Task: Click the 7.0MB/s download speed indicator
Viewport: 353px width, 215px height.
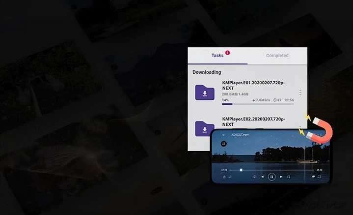Action: coord(261,100)
